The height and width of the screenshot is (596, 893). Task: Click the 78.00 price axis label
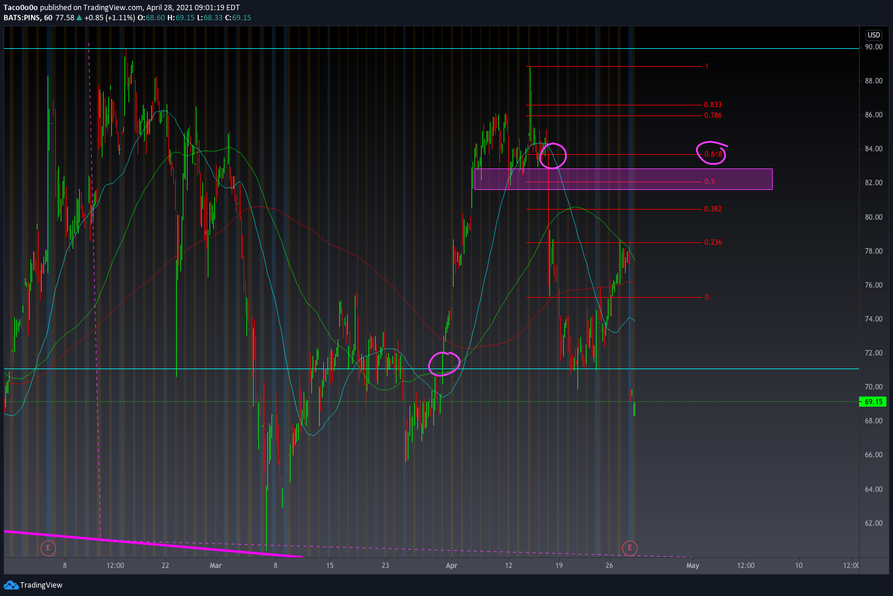click(x=873, y=251)
